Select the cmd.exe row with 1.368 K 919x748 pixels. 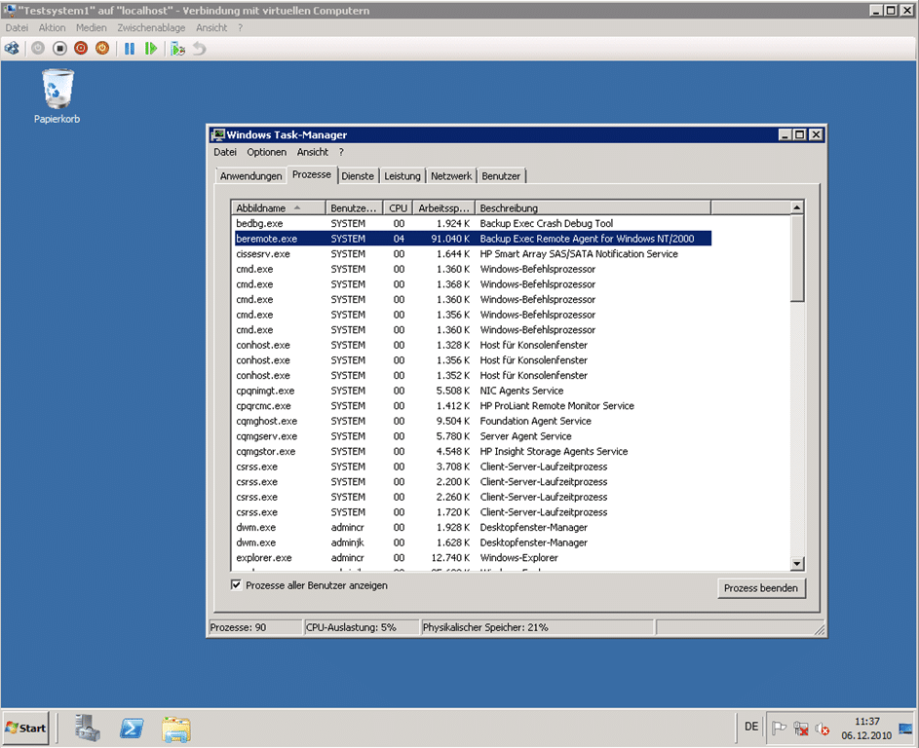tap(473, 284)
